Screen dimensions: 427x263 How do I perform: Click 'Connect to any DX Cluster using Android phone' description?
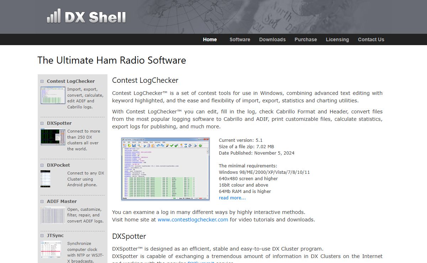86,179
